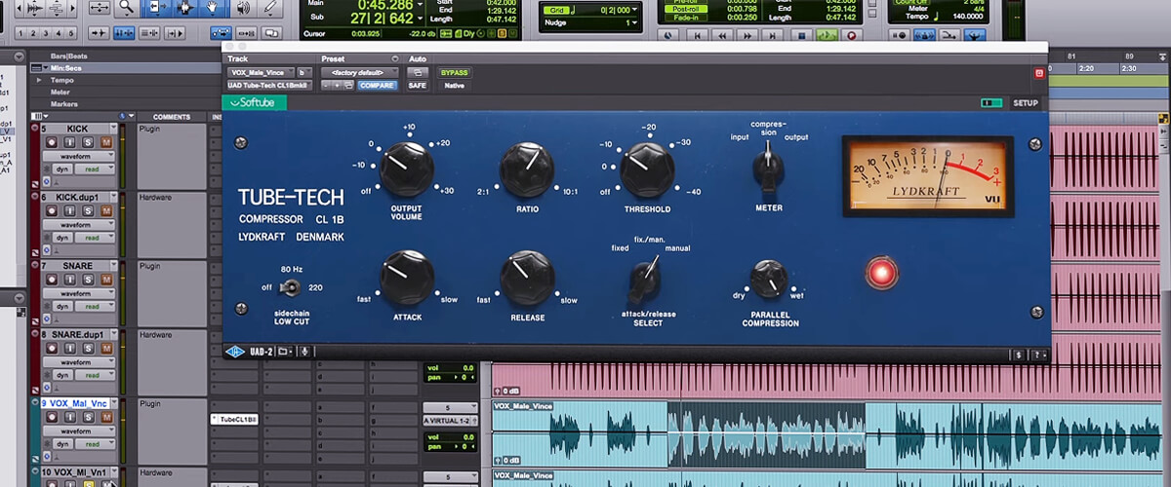Click the green Play transport button
The height and width of the screenshot is (487, 1171).
pos(827,35)
